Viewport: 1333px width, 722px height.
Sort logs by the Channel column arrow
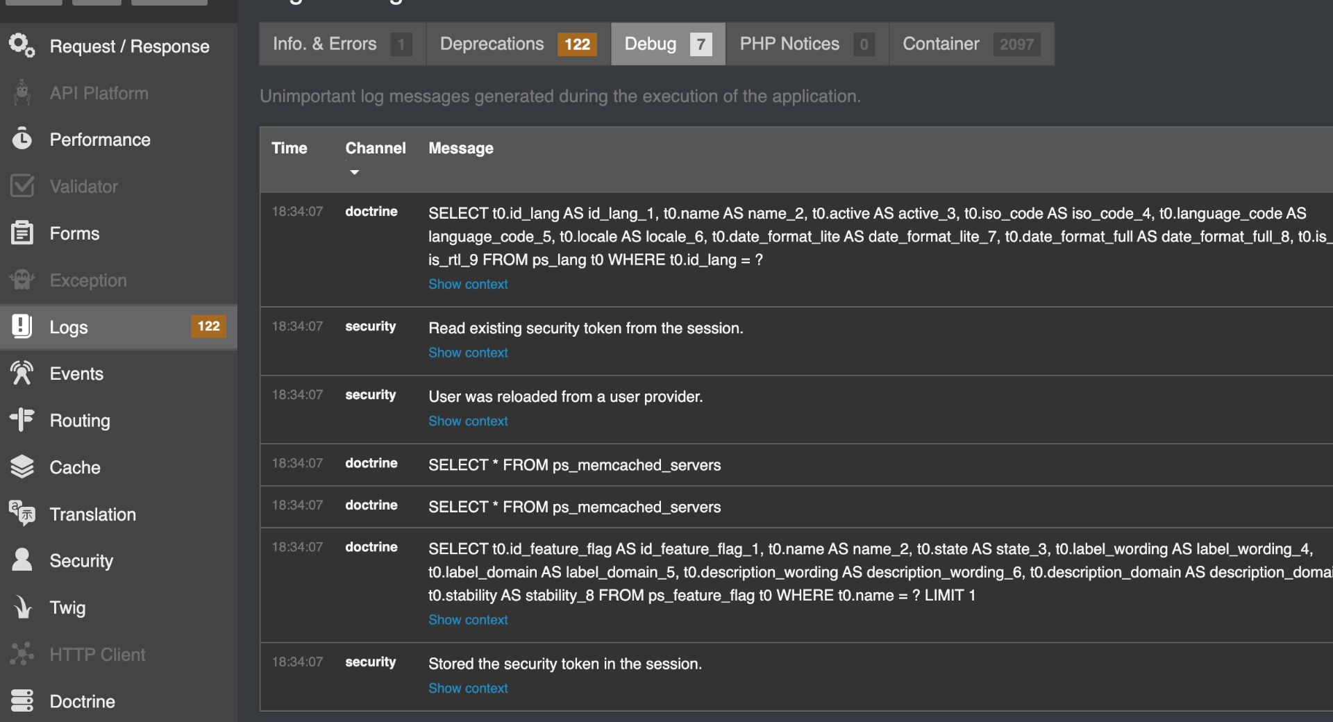(x=354, y=172)
